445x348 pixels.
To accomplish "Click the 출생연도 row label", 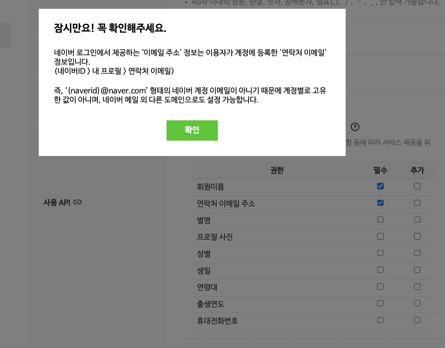I will (210, 304).
